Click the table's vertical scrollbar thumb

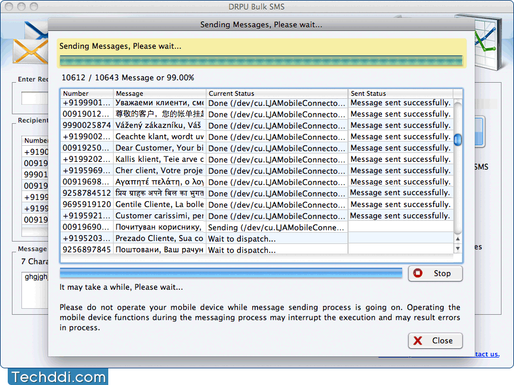pos(457,139)
